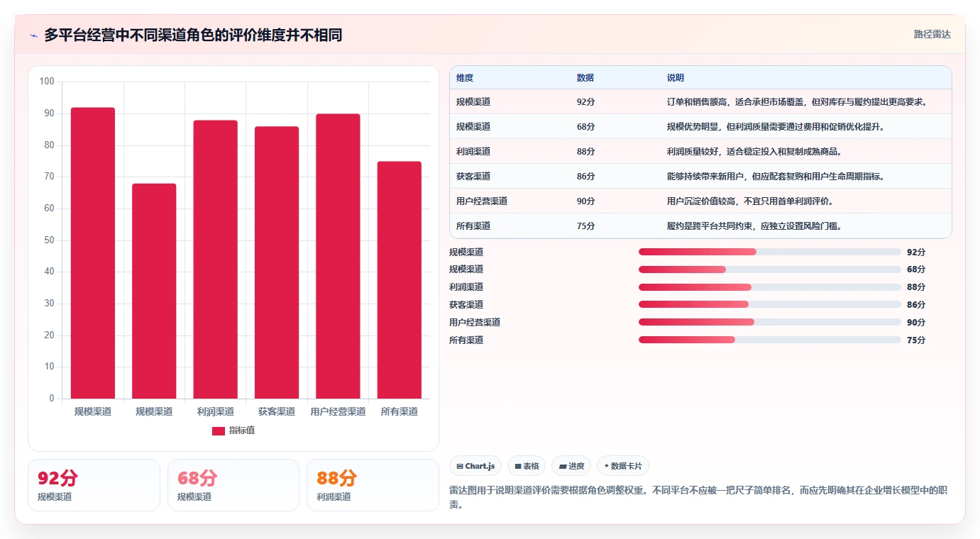Click the description starting 履约是跨平台共同约束
Viewport: 980px width, 539px height.
click(x=754, y=226)
